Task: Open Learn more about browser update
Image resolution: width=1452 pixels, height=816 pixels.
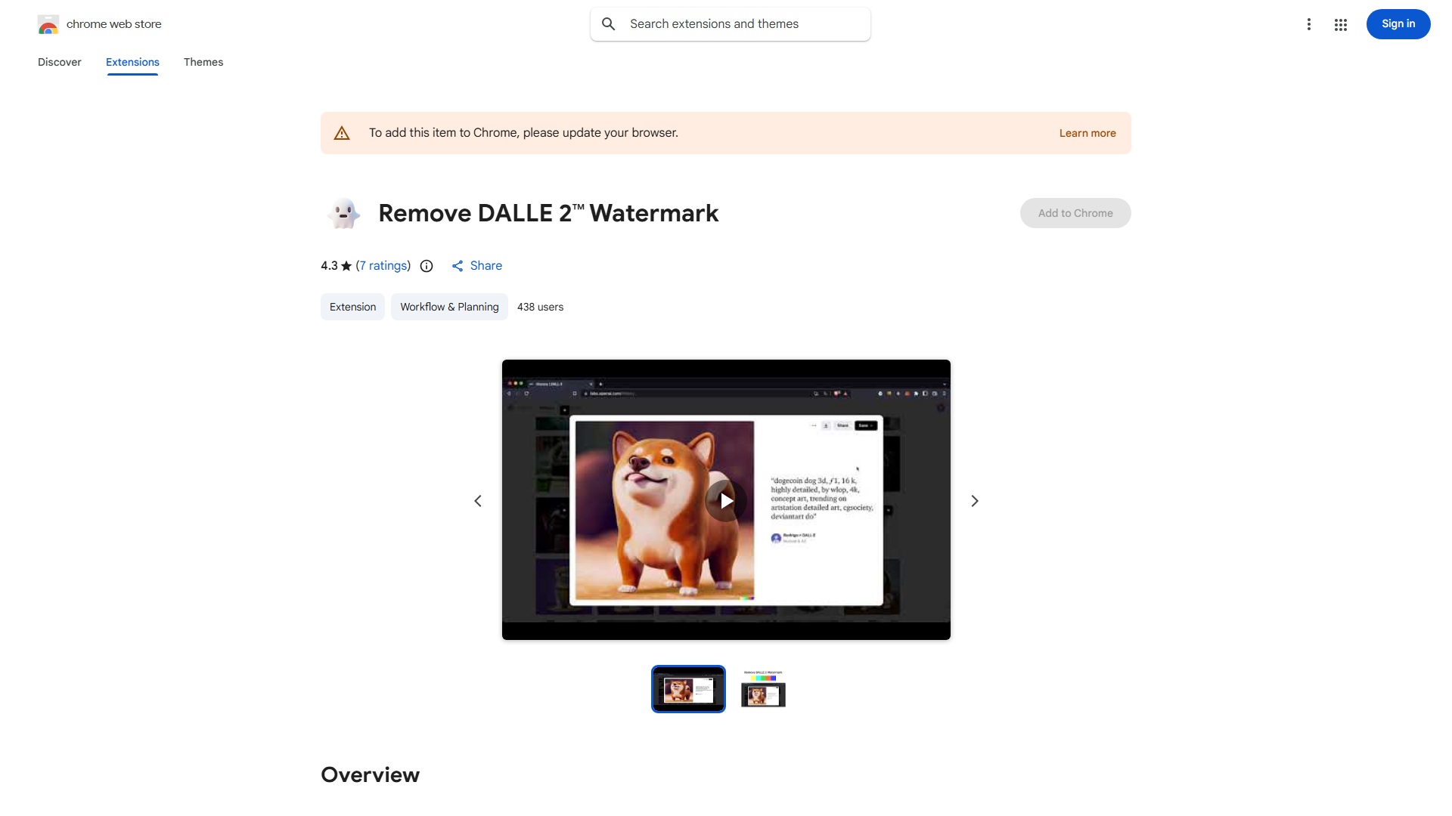Action: tap(1087, 133)
